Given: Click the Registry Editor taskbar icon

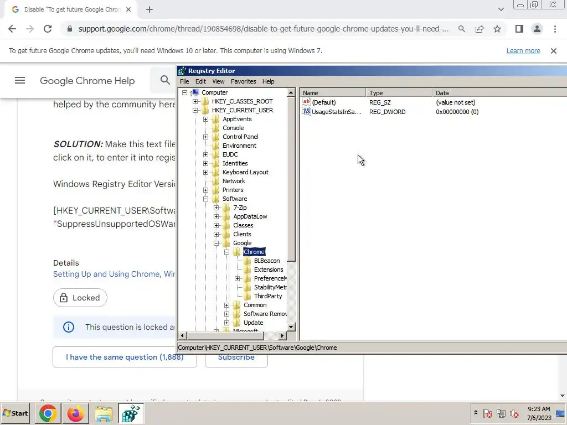Looking at the screenshot, I should (x=131, y=413).
